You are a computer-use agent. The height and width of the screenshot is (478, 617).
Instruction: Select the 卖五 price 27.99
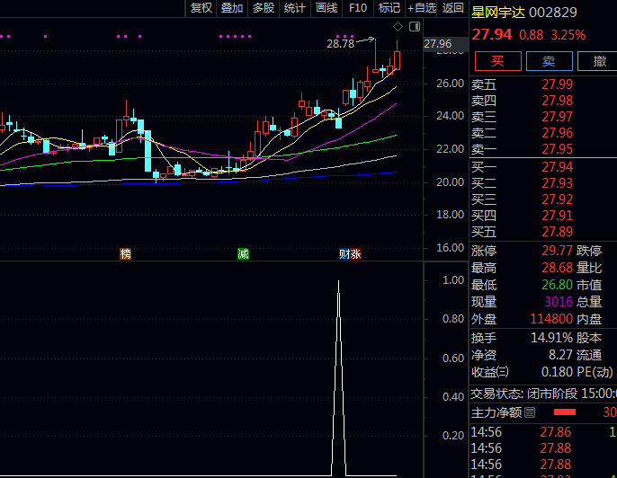[558, 84]
